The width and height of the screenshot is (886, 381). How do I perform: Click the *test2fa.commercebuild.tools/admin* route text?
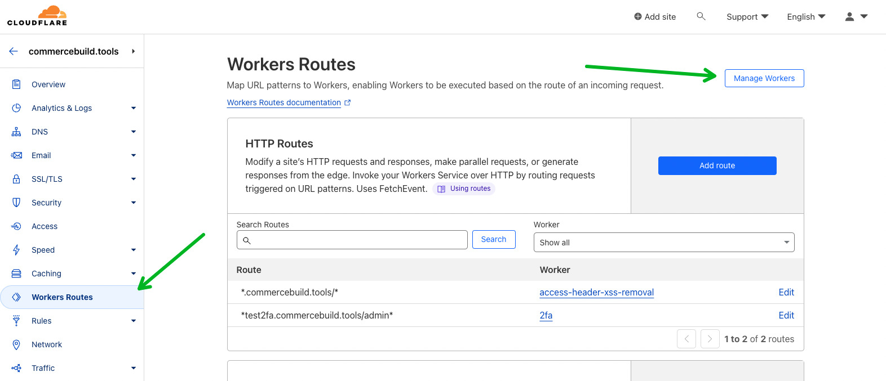coord(317,315)
